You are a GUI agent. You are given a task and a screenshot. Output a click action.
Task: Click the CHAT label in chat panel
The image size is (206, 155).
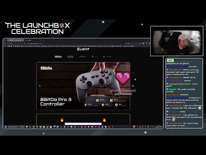click(x=170, y=60)
